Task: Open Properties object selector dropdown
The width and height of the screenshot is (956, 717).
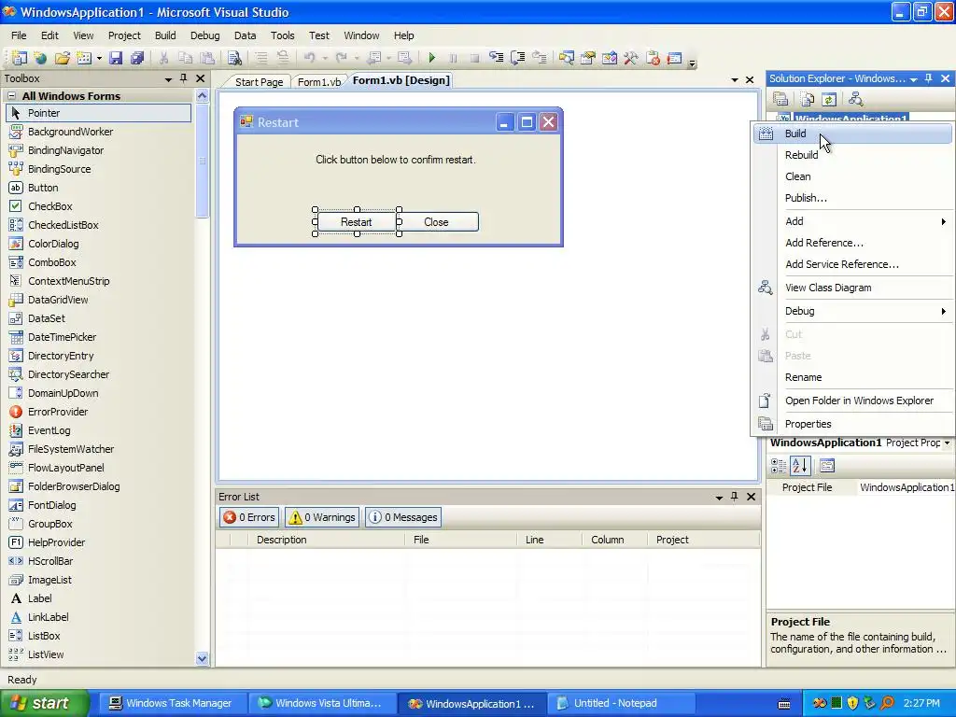Action: (947, 443)
